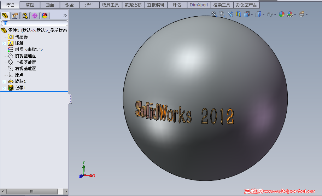
Task: Click the feature tree filter input field
Action: point(35,23)
